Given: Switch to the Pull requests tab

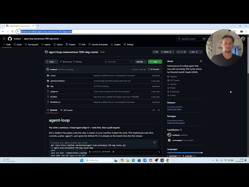Looking at the screenshot, I should (32, 44).
